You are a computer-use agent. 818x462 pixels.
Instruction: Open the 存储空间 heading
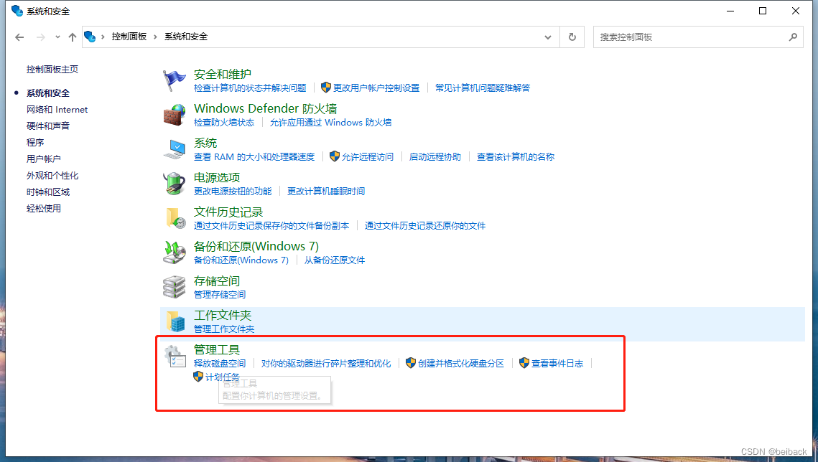pos(216,280)
